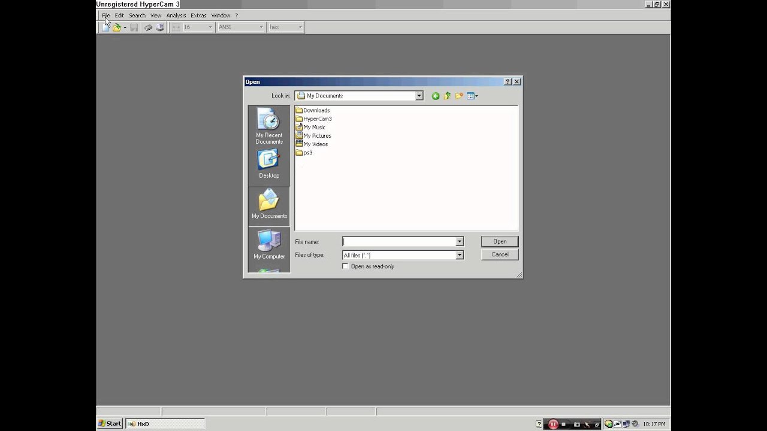This screenshot has height=431, width=767.
Task: Click the round grey tray icon beside the clock
Action: (x=635, y=423)
